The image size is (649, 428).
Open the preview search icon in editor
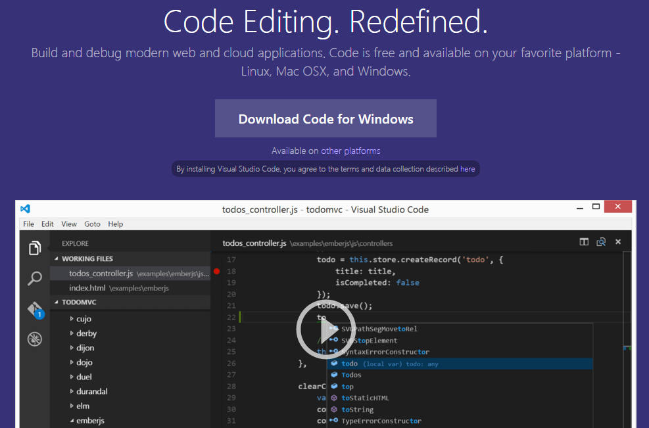pyautogui.click(x=601, y=242)
